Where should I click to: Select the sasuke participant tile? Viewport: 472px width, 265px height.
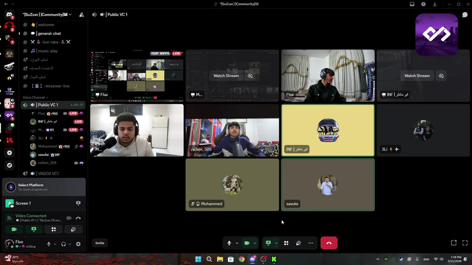pyautogui.click(x=328, y=185)
